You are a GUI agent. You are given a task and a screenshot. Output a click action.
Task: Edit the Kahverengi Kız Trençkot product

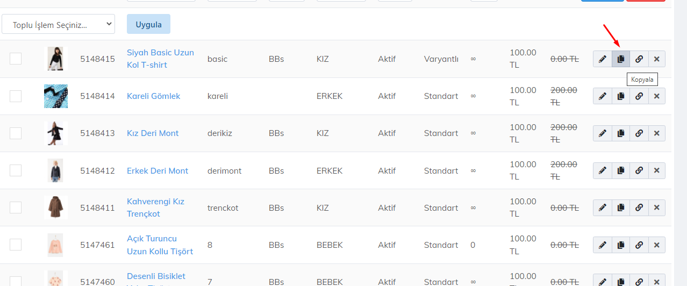603,208
